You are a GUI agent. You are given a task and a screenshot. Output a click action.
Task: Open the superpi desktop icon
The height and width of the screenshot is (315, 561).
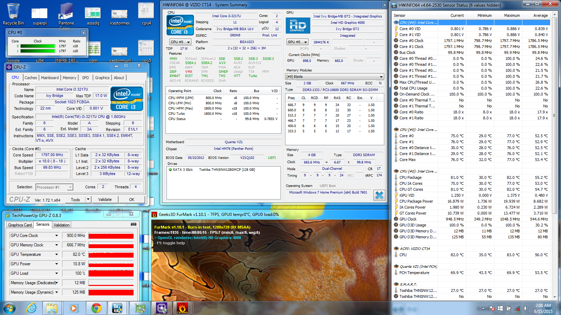(40, 16)
